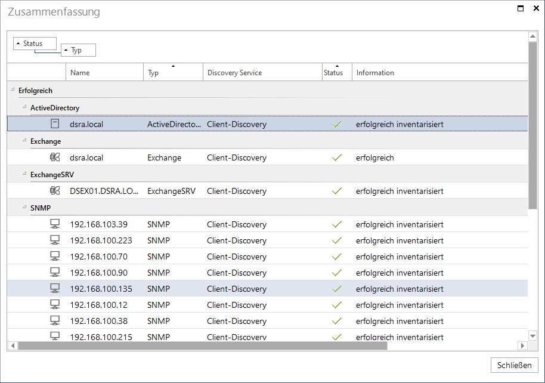Collapse the ExchangeSRV subgroup
Viewport: 545px width, 383px height.
(24, 174)
